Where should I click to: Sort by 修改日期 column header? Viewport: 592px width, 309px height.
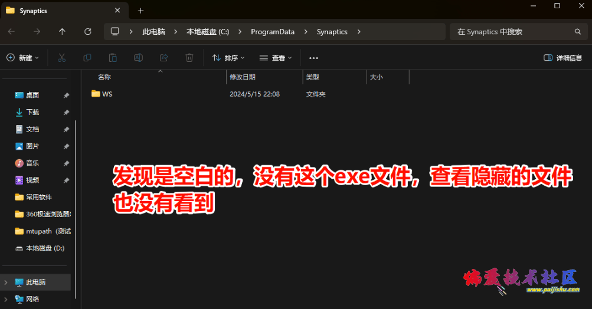(243, 77)
